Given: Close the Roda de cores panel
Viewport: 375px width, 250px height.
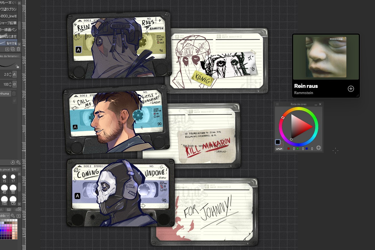Looking at the screenshot, I should coord(320,104).
